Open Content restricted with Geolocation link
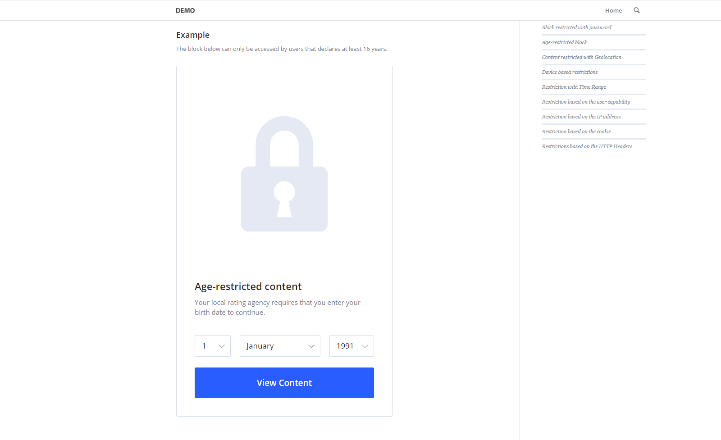 (581, 57)
